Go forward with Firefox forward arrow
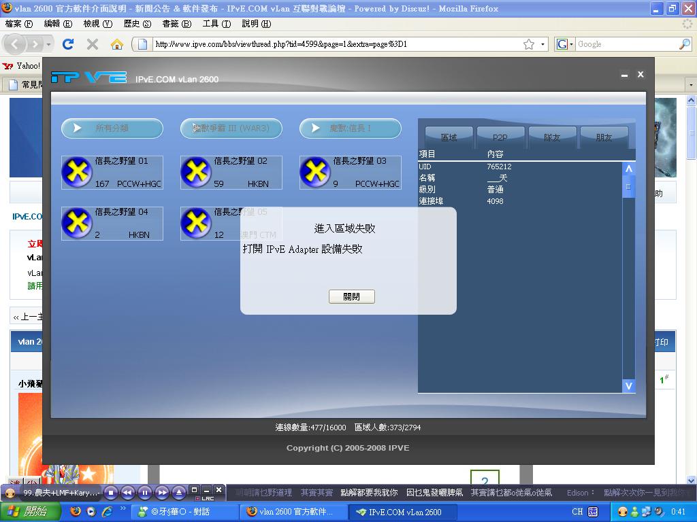Viewport: 697px width, 522px height. pyautogui.click(x=35, y=44)
